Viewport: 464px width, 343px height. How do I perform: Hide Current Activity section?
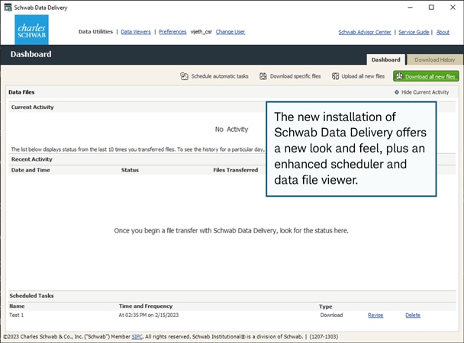[422, 92]
